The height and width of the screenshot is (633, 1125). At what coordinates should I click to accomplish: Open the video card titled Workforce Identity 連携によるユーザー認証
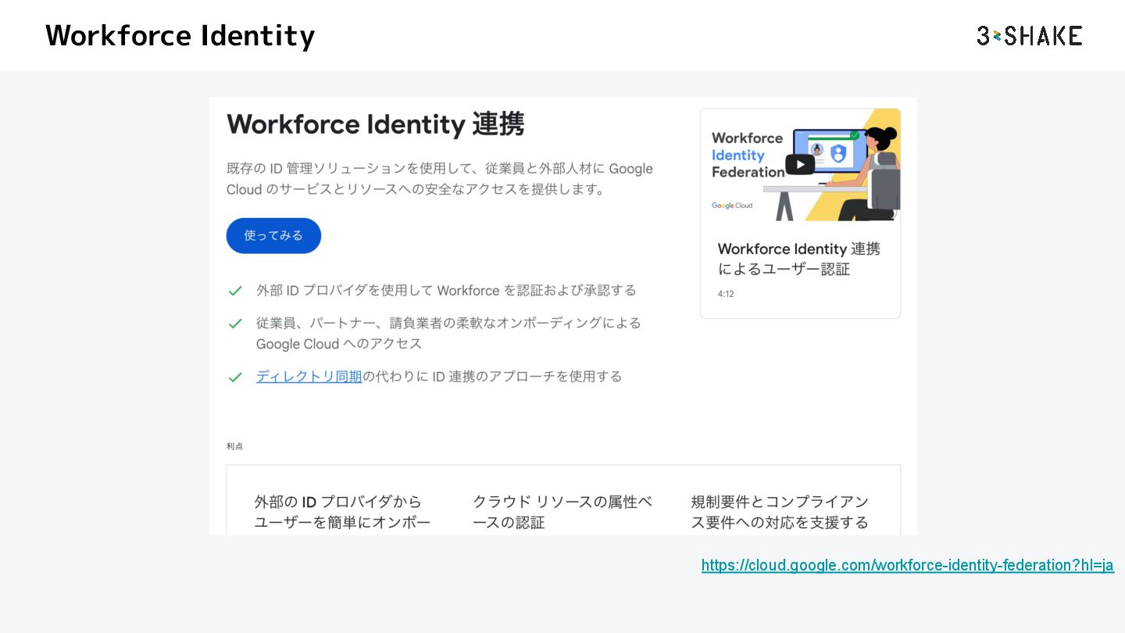point(798,259)
